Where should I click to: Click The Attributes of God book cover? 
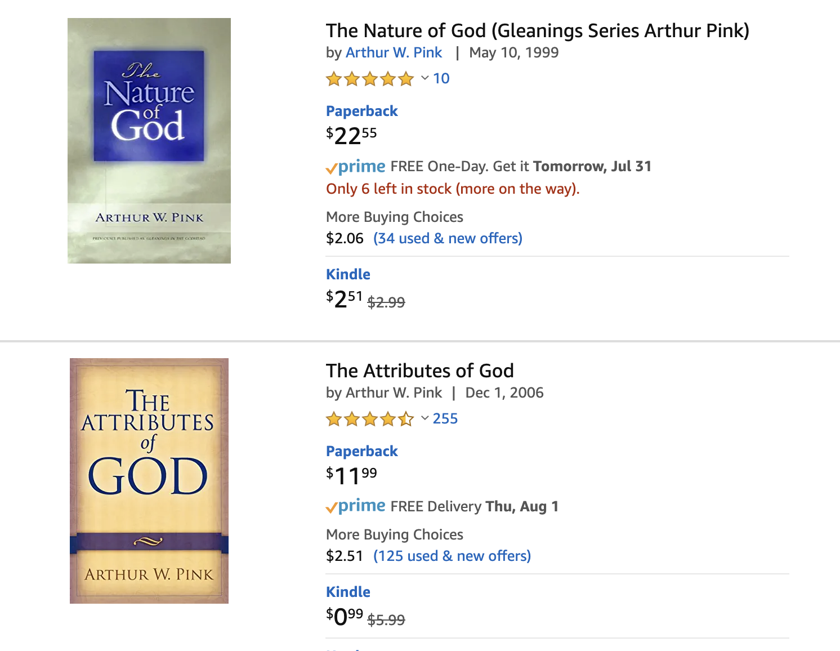coord(149,480)
